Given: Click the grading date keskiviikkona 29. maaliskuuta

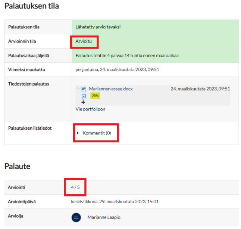Looking at the screenshot, I should [115, 202].
